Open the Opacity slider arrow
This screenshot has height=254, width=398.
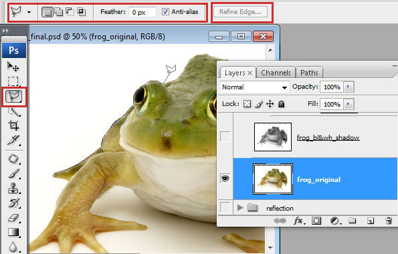349,87
